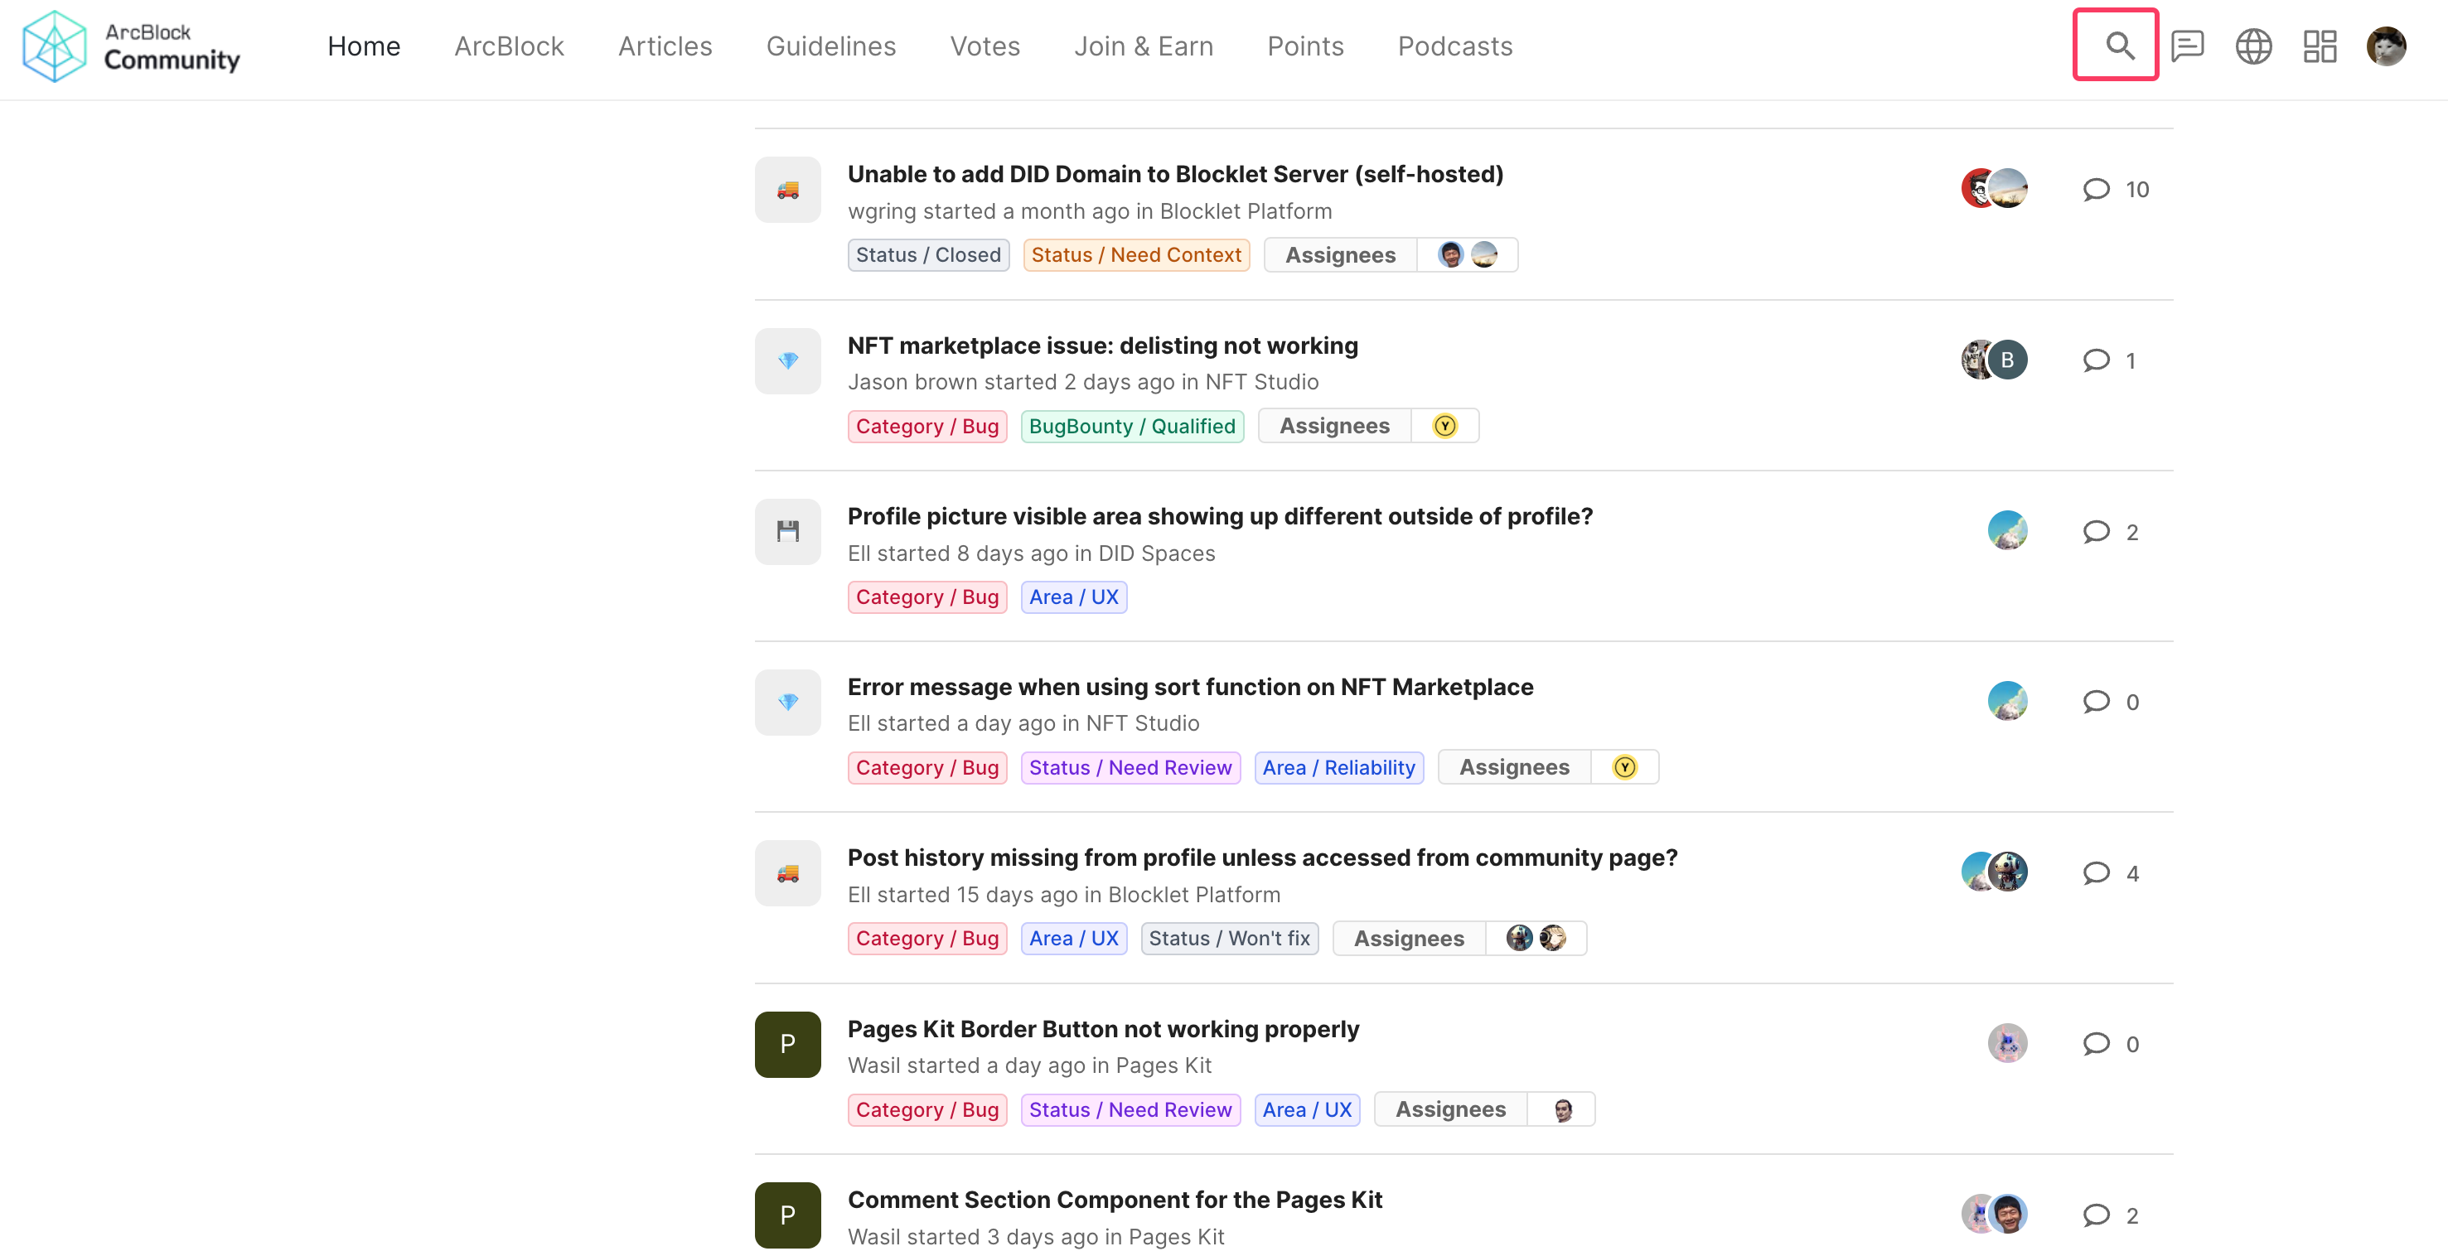This screenshot has width=2448, height=1256.
Task: Click the 'Status / Won't fix' label
Action: [1229, 938]
